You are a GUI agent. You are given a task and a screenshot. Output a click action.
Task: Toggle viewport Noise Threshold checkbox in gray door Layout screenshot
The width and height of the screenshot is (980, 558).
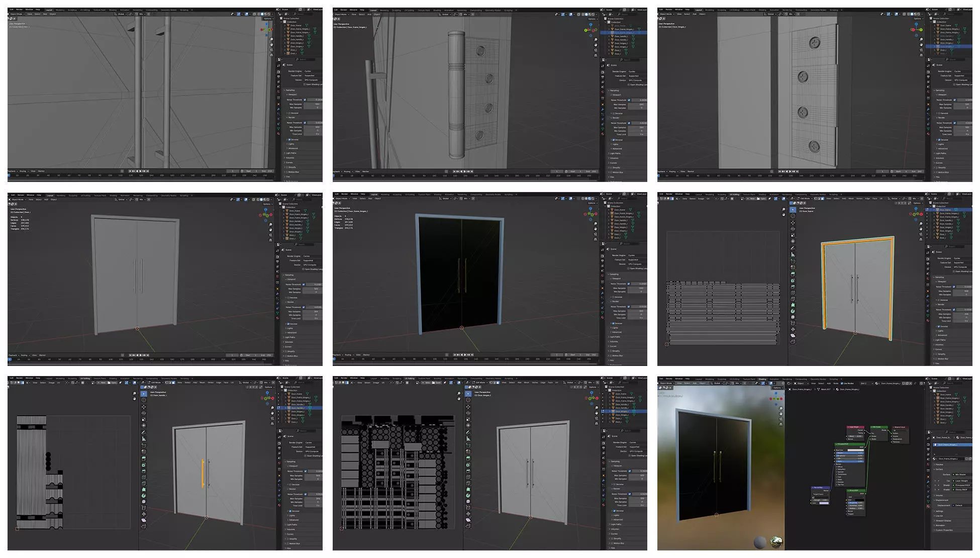[304, 285]
